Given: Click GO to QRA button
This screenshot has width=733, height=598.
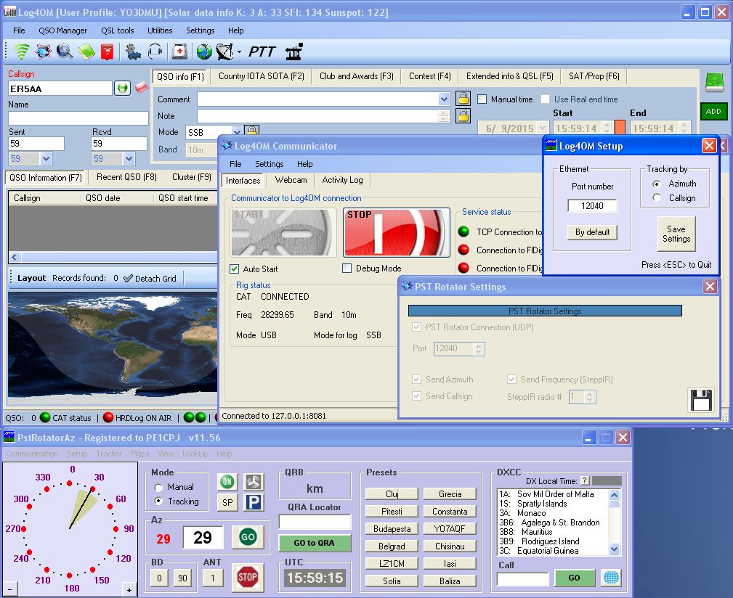Looking at the screenshot, I should pyautogui.click(x=314, y=543).
